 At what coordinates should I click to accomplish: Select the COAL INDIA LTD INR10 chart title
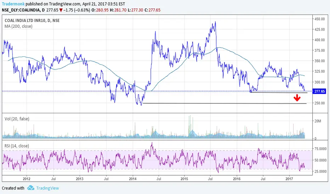click(x=32, y=20)
